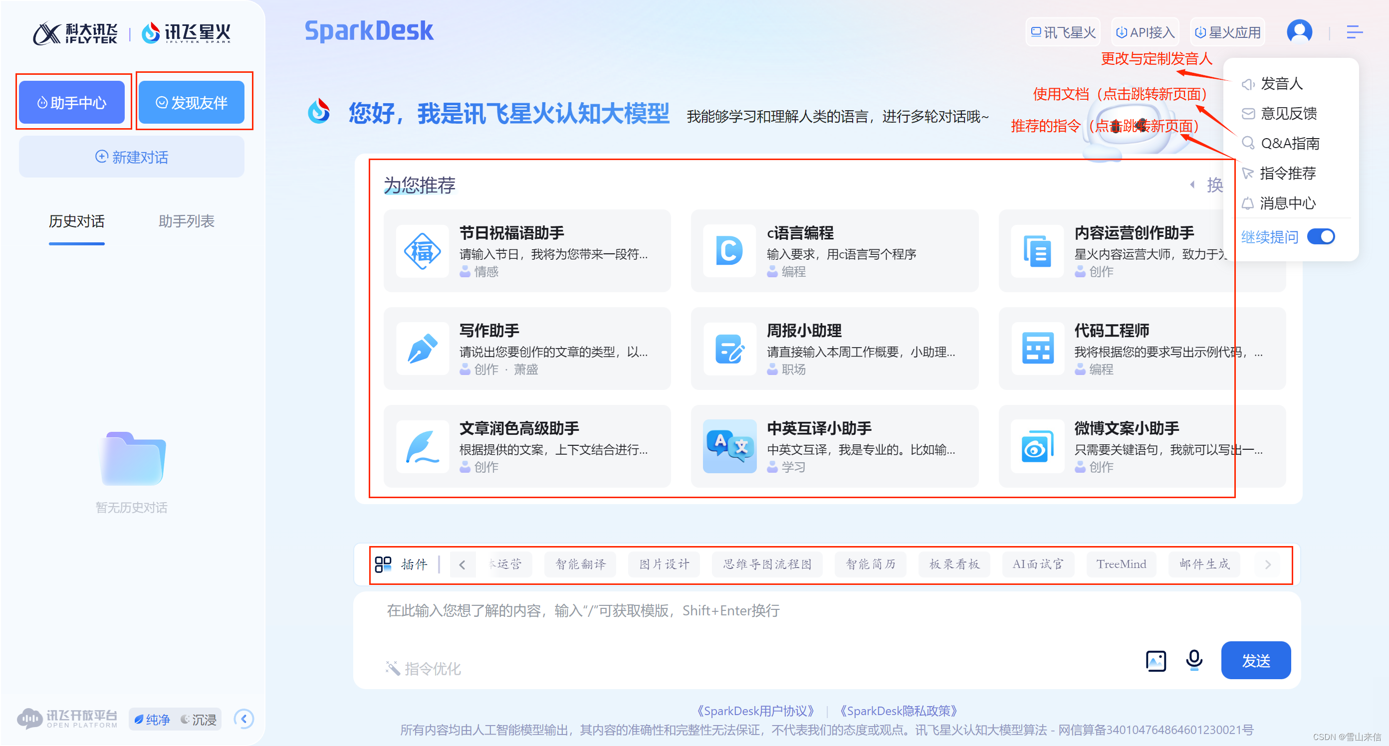Image resolution: width=1389 pixels, height=746 pixels.
Task: Select the TreeMind plugin
Action: click(x=1122, y=564)
